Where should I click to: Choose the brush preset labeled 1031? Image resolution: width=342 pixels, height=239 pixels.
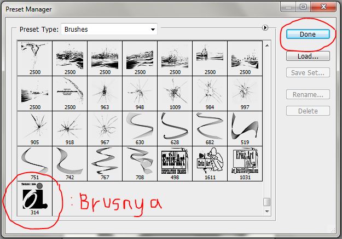click(x=245, y=164)
